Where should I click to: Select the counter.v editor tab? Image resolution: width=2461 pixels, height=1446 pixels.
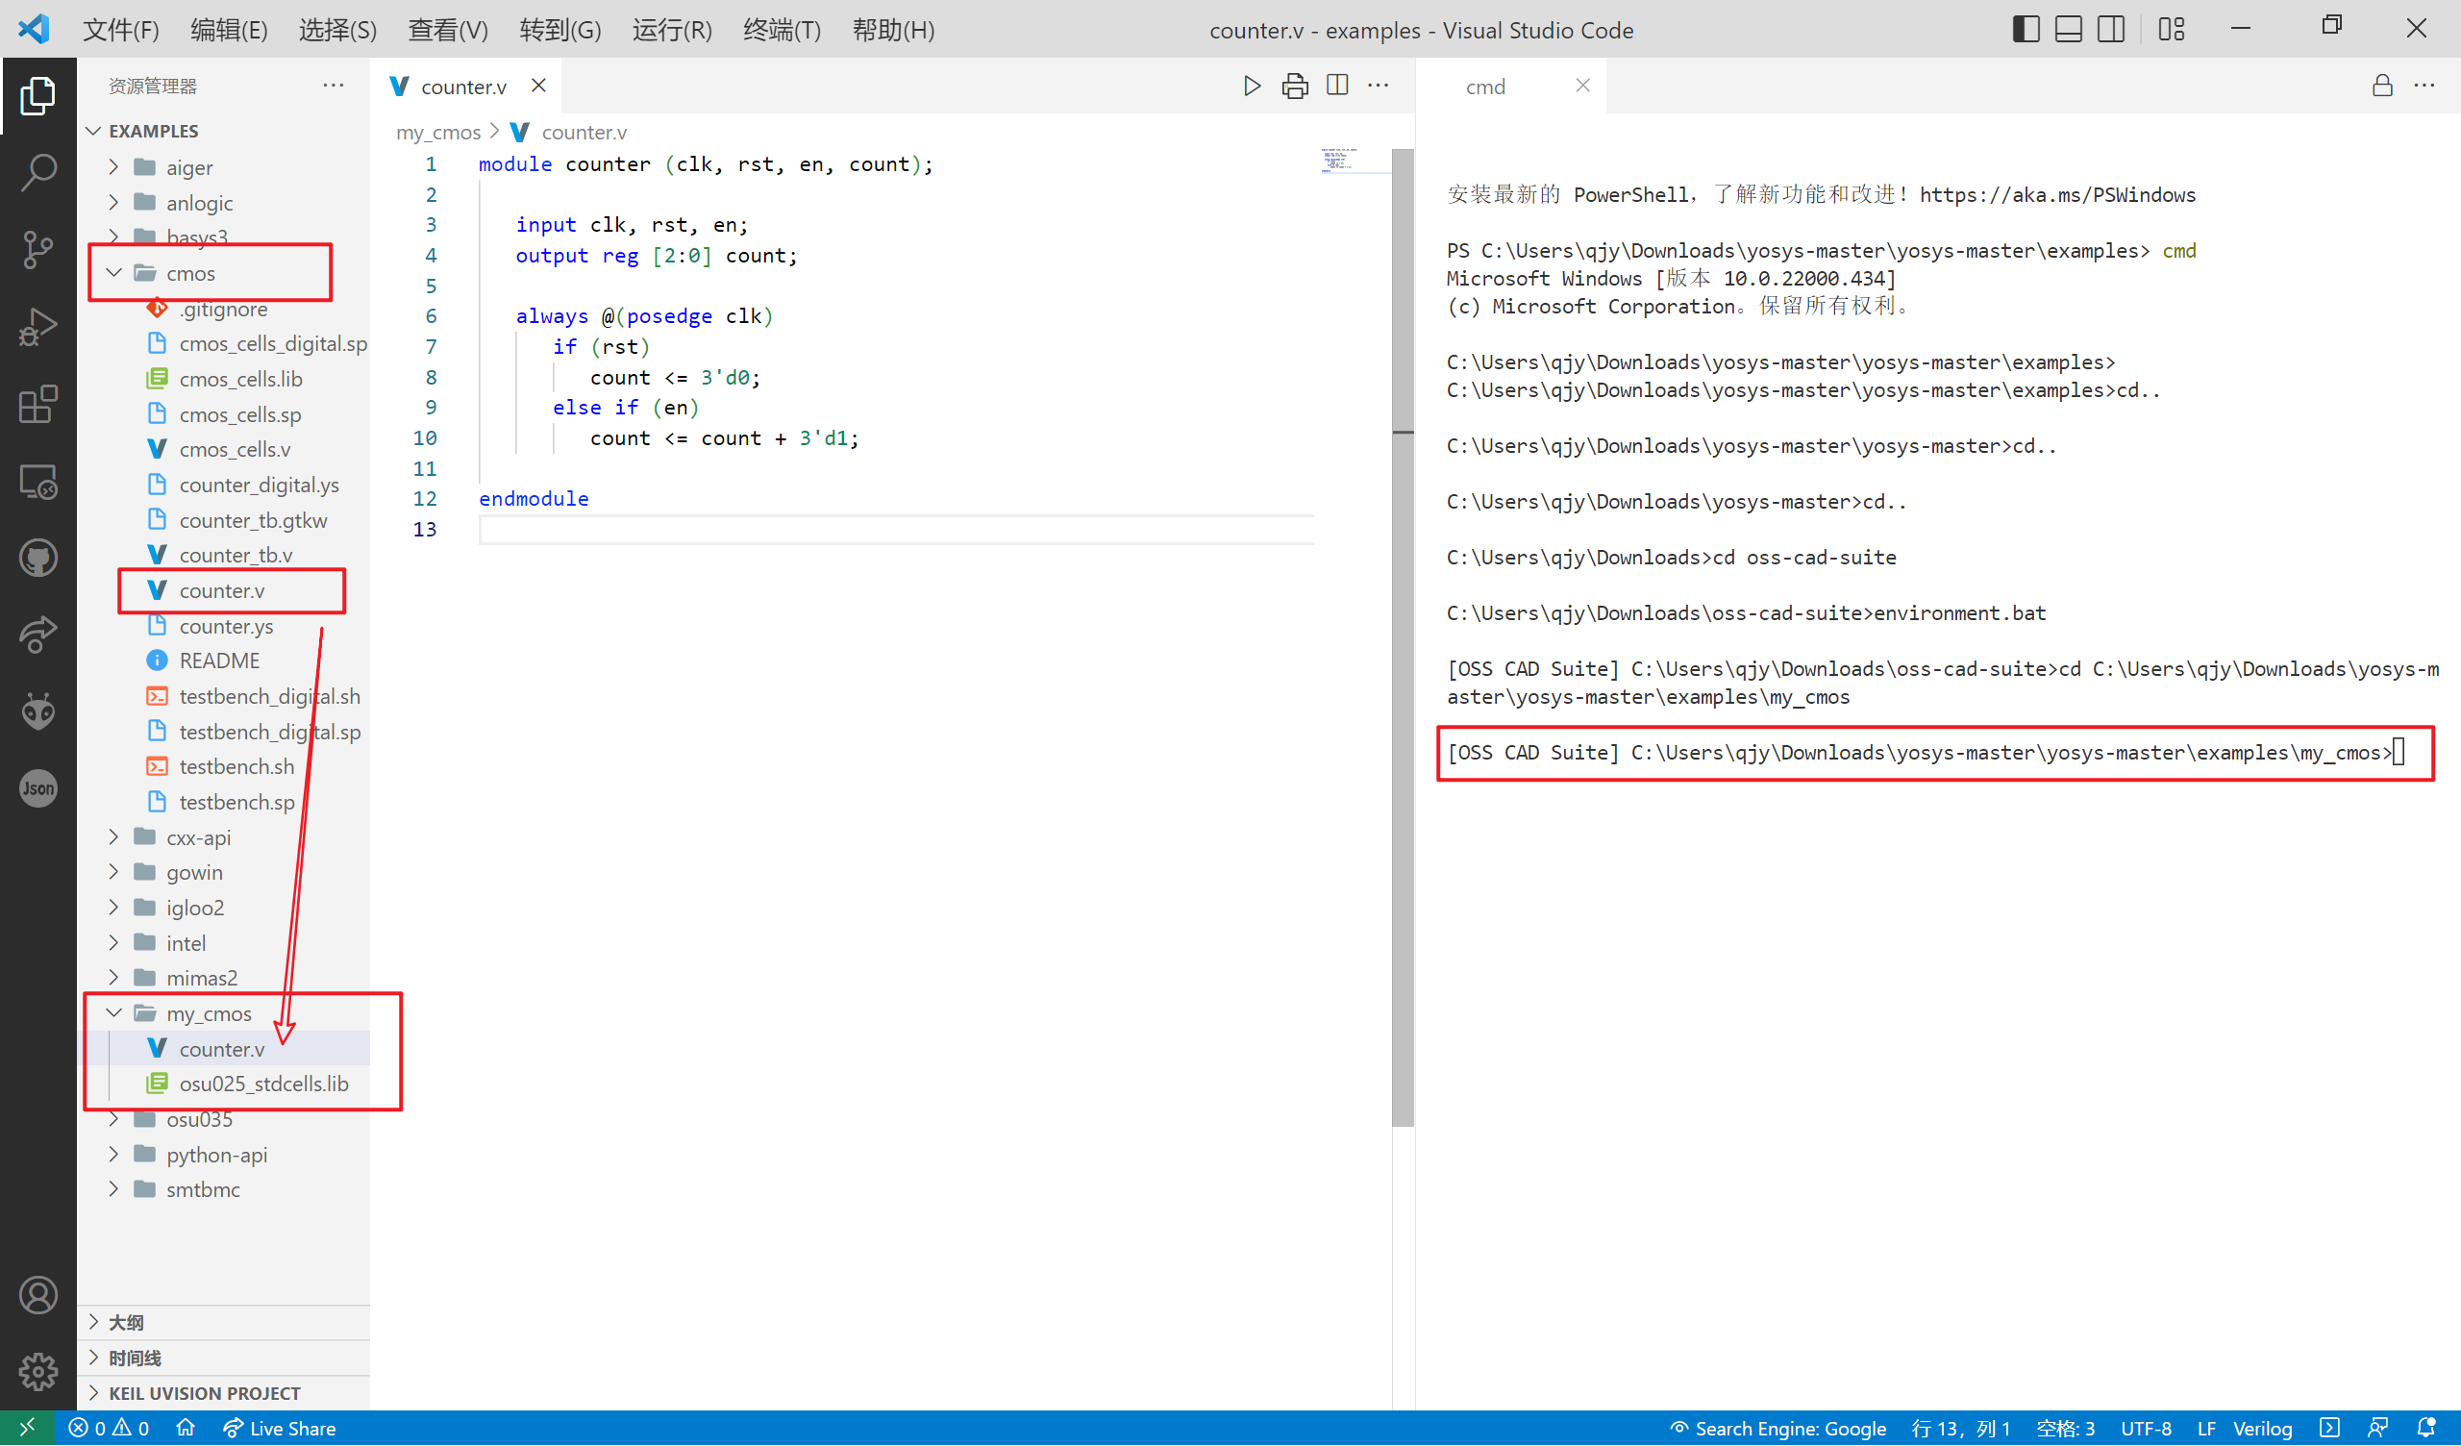coord(464,86)
